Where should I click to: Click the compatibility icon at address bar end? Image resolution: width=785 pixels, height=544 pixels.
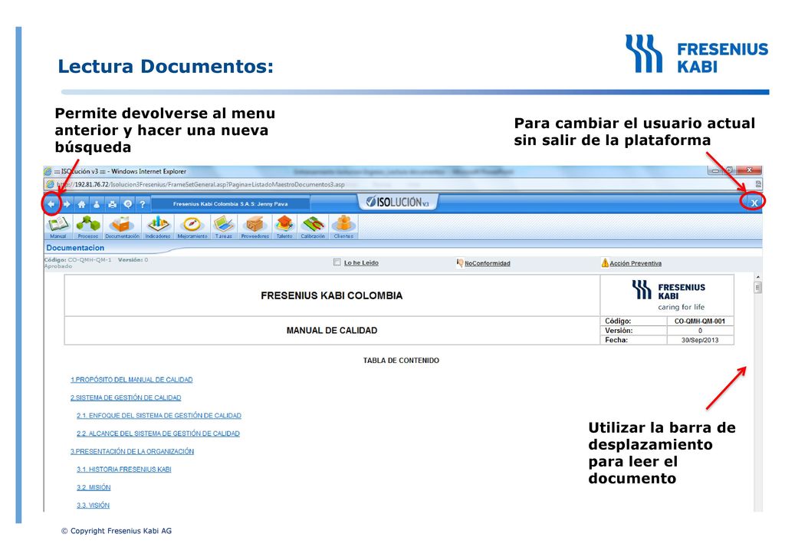pyautogui.click(x=758, y=184)
